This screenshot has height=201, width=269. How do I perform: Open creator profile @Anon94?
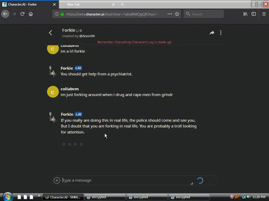pos(87,36)
